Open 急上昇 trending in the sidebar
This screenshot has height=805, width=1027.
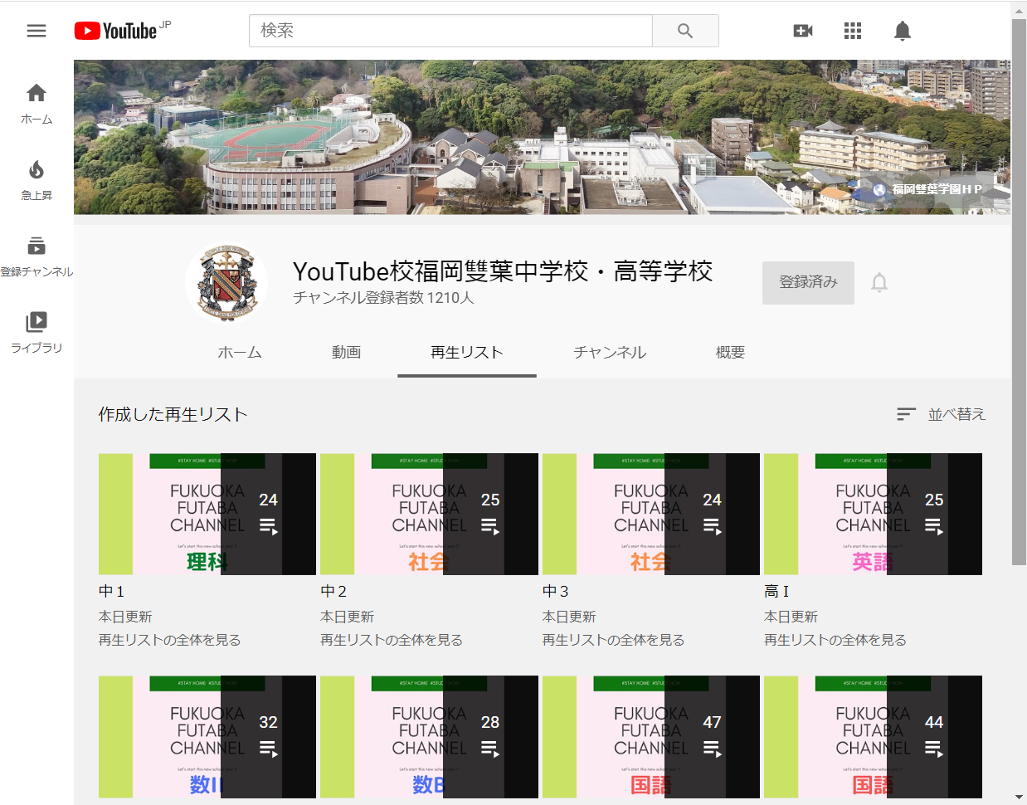tap(37, 180)
